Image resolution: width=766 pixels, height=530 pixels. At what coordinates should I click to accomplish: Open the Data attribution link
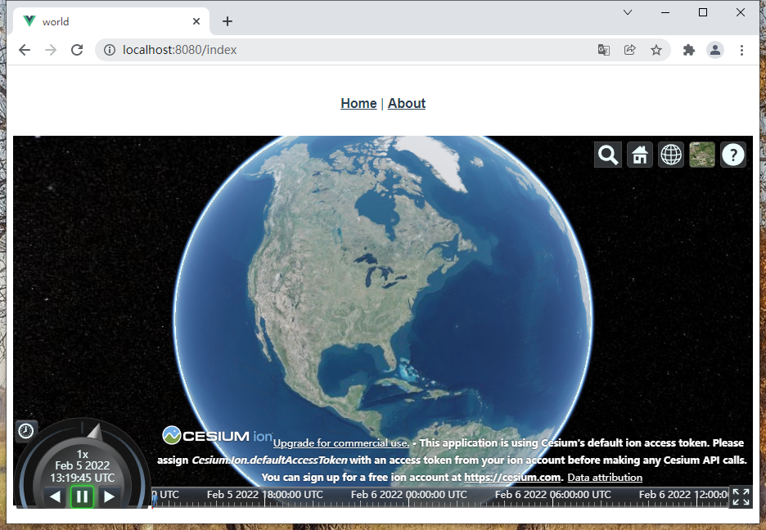coord(605,478)
